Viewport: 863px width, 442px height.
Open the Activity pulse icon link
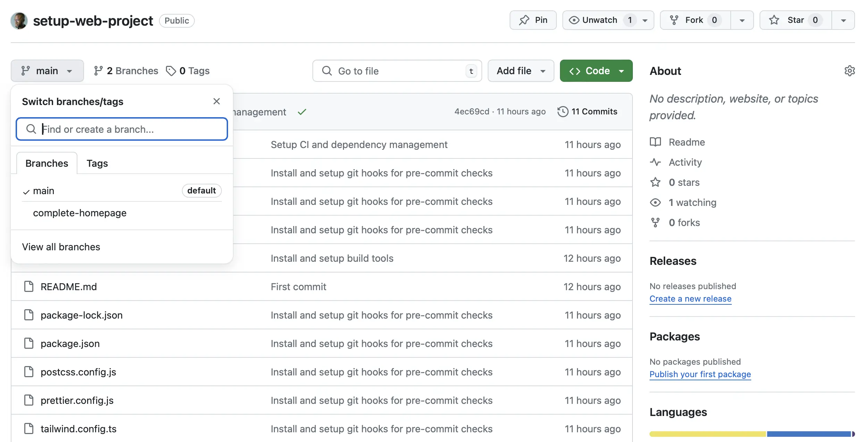(x=655, y=162)
